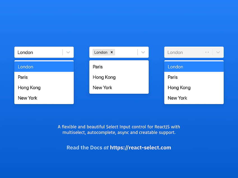Remove the London tag with its X
This screenshot has width=238, height=178.
(x=112, y=52)
